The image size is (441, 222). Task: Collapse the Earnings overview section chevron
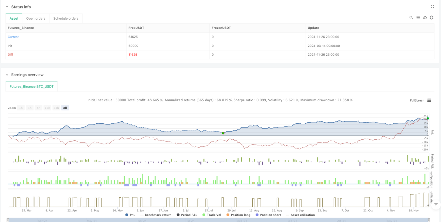(7, 75)
